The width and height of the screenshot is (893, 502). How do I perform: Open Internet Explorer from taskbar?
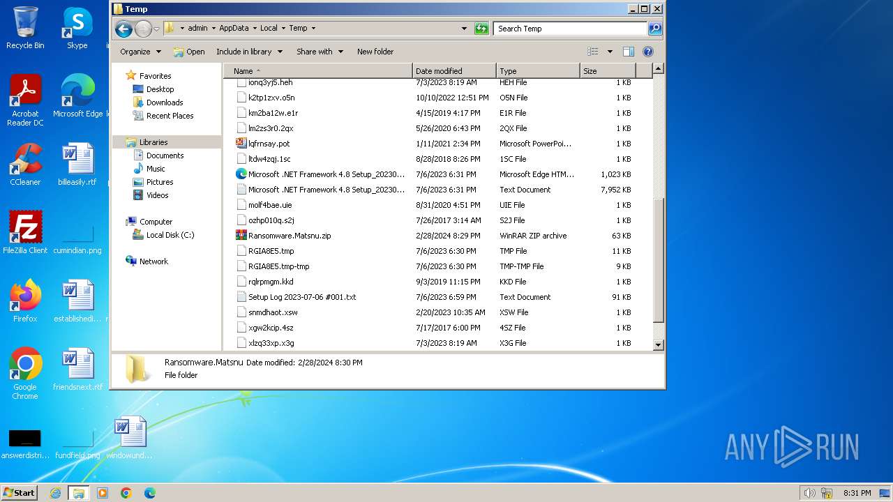coord(55,493)
